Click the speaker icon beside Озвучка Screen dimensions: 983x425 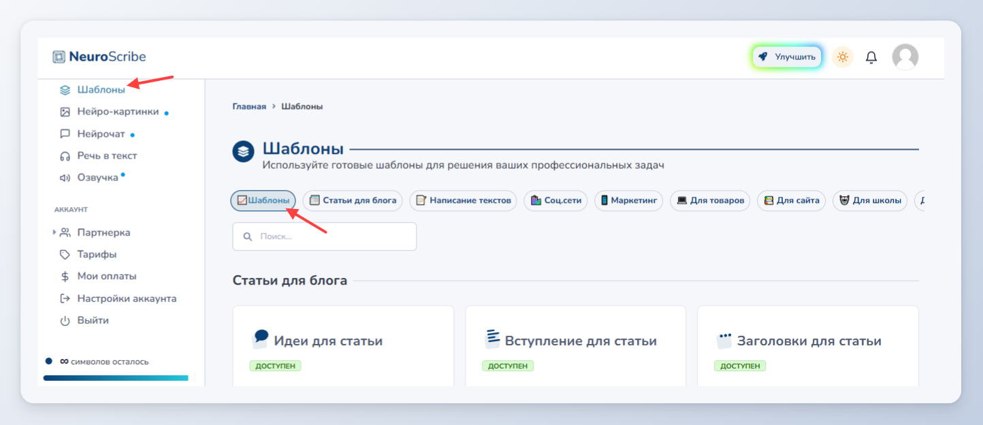coord(65,178)
